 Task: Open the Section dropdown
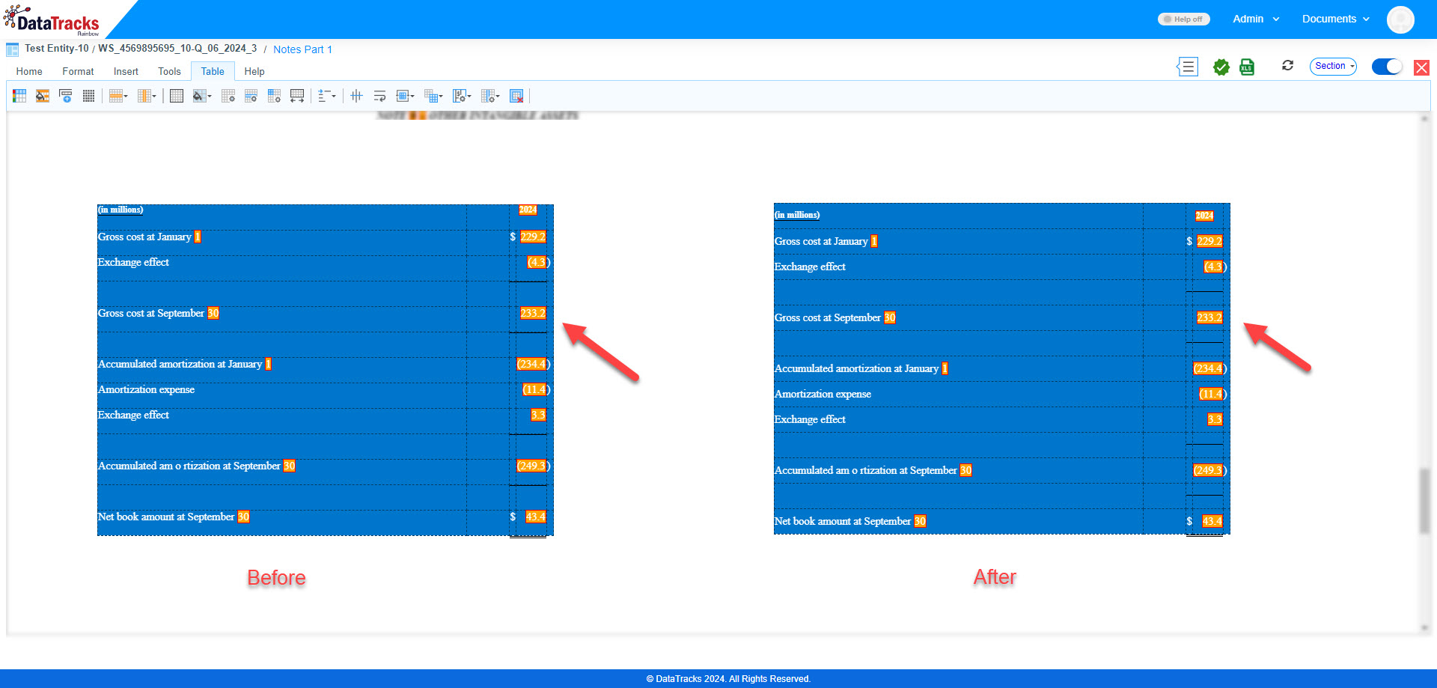[1334, 66]
